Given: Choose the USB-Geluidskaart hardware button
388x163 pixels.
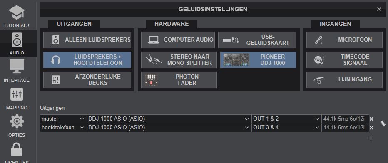Looking at the screenshot, I should [x=257, y=40].
